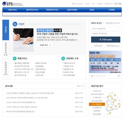
Task: Click the first small icon in the top utility bar
Action: click(x=115, y=4)
